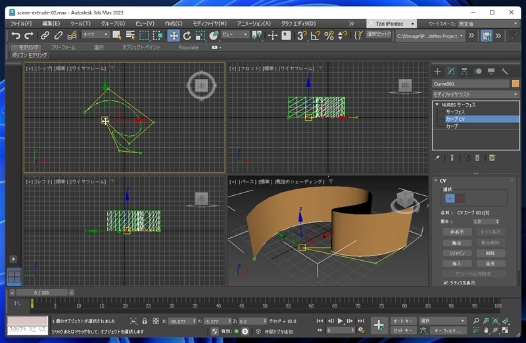Click the 非表示 button in the CV rollout

[457, 232]
